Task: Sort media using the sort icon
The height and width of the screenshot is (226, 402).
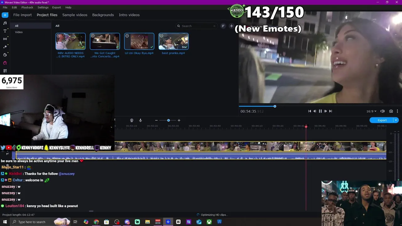Action: pyautogui.click(x=223, y=26)
